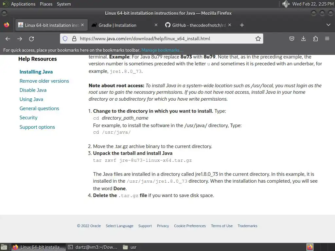Viewport: 335px width, 251px height.
Task: Open the Applications menu
Action: (x=23, y=4)
